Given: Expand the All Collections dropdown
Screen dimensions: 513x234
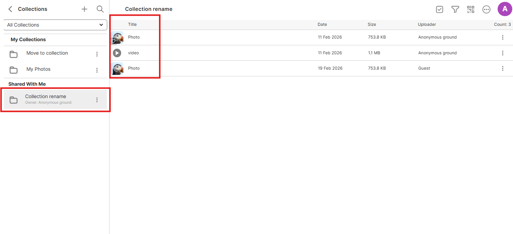Looking at the screenshot, I should tap(55, 25).
